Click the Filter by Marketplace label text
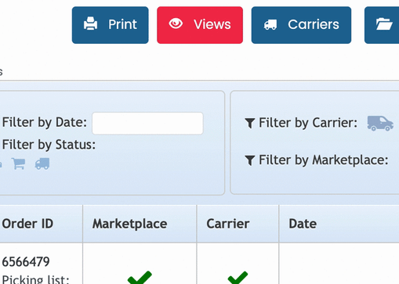This screenshot has width=399, height=284. point(324,160)
